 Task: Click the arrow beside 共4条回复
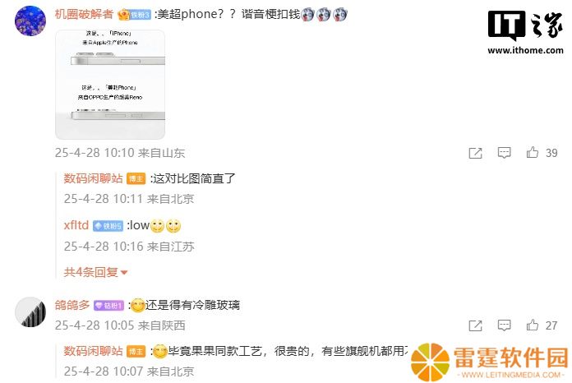click(124, 273)
